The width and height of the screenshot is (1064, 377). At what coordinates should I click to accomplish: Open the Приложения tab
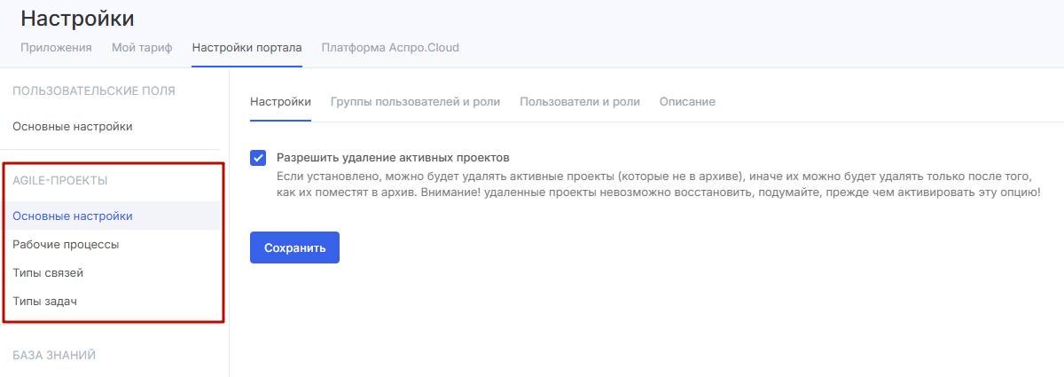(x=56, y=48)
